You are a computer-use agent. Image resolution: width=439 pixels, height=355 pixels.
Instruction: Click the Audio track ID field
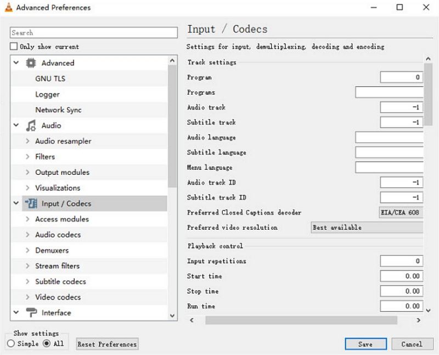click(402, 182)
